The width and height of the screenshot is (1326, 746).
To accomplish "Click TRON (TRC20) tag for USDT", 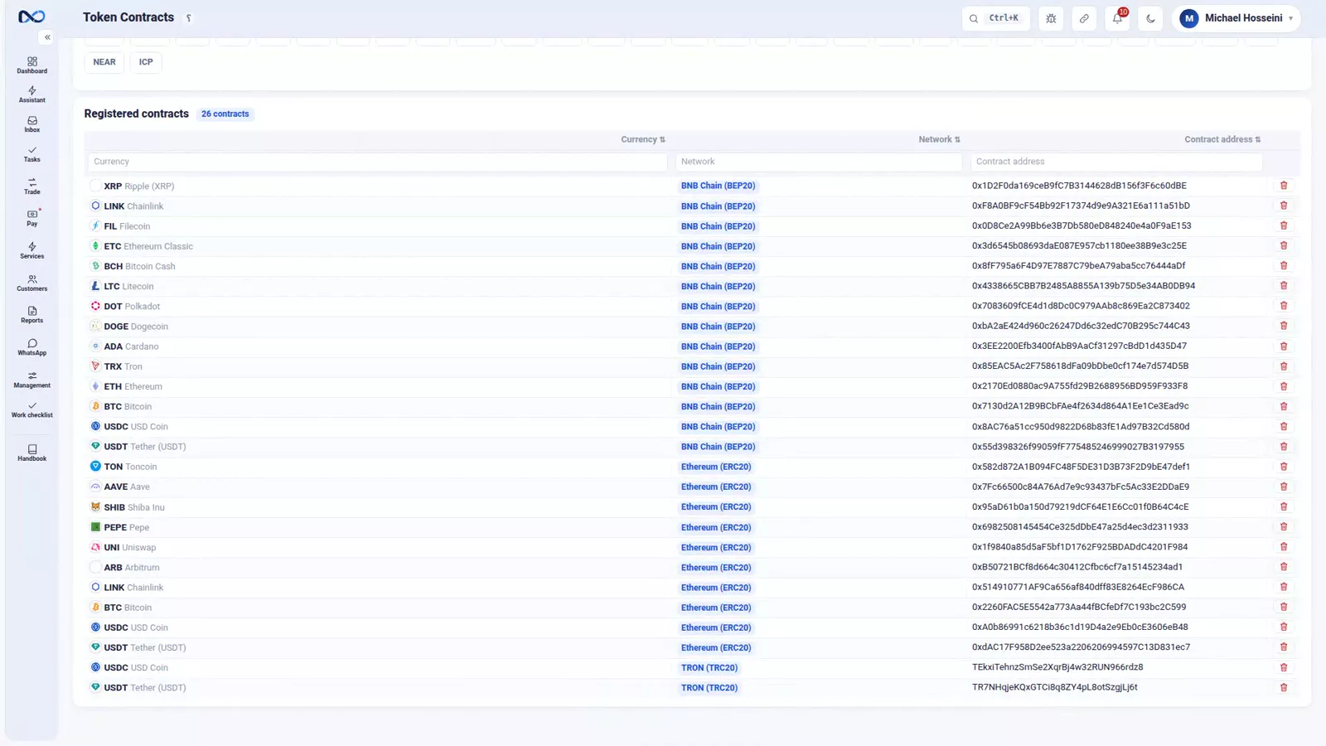I will coord(709,688).
